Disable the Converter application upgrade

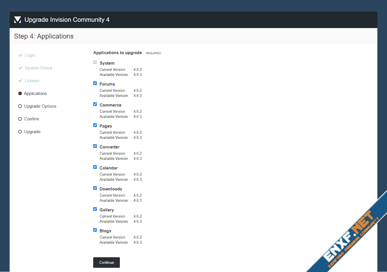pos(95,146)
